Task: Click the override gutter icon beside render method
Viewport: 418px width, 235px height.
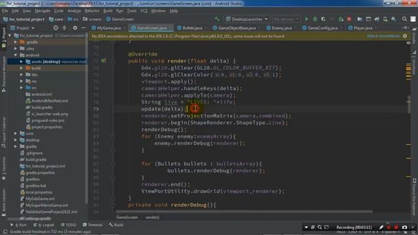Action: [x=103, y=61]
